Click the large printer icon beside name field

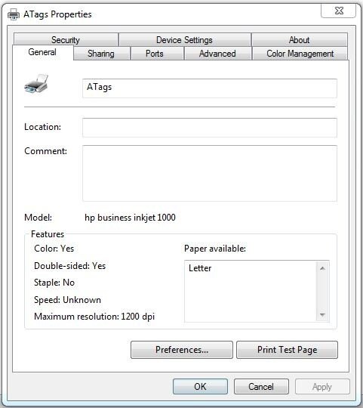(36, 84)
